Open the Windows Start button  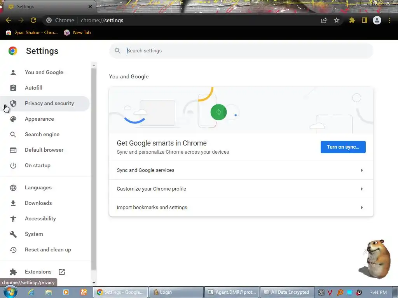pyautogui.click(x=10, y=292)
